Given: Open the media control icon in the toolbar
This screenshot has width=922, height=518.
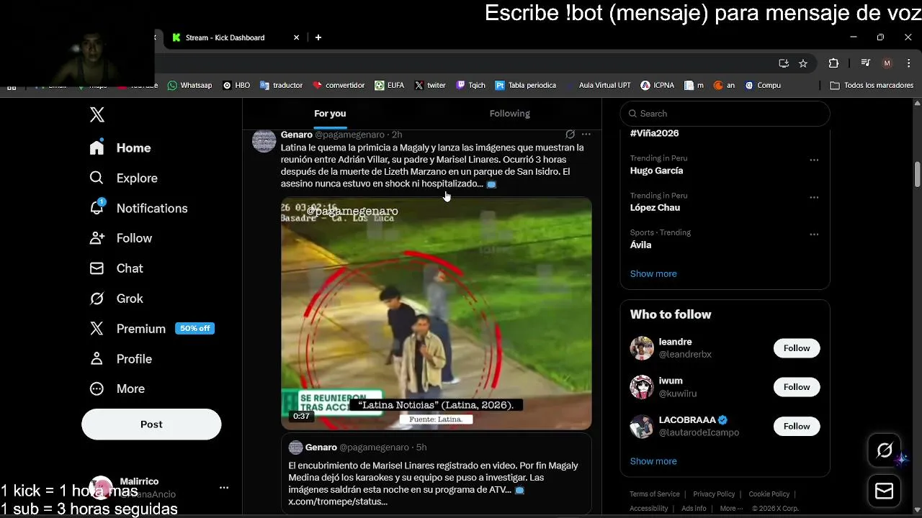Looking at the screenshot, I should (x=866, y=63).
